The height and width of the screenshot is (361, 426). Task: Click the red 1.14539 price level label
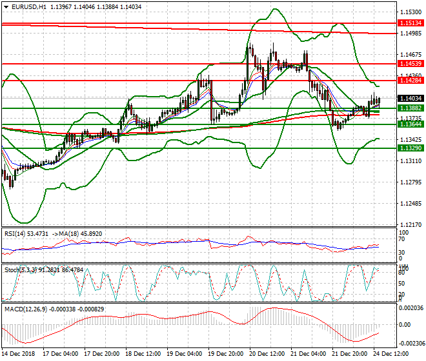pos(411,64)
